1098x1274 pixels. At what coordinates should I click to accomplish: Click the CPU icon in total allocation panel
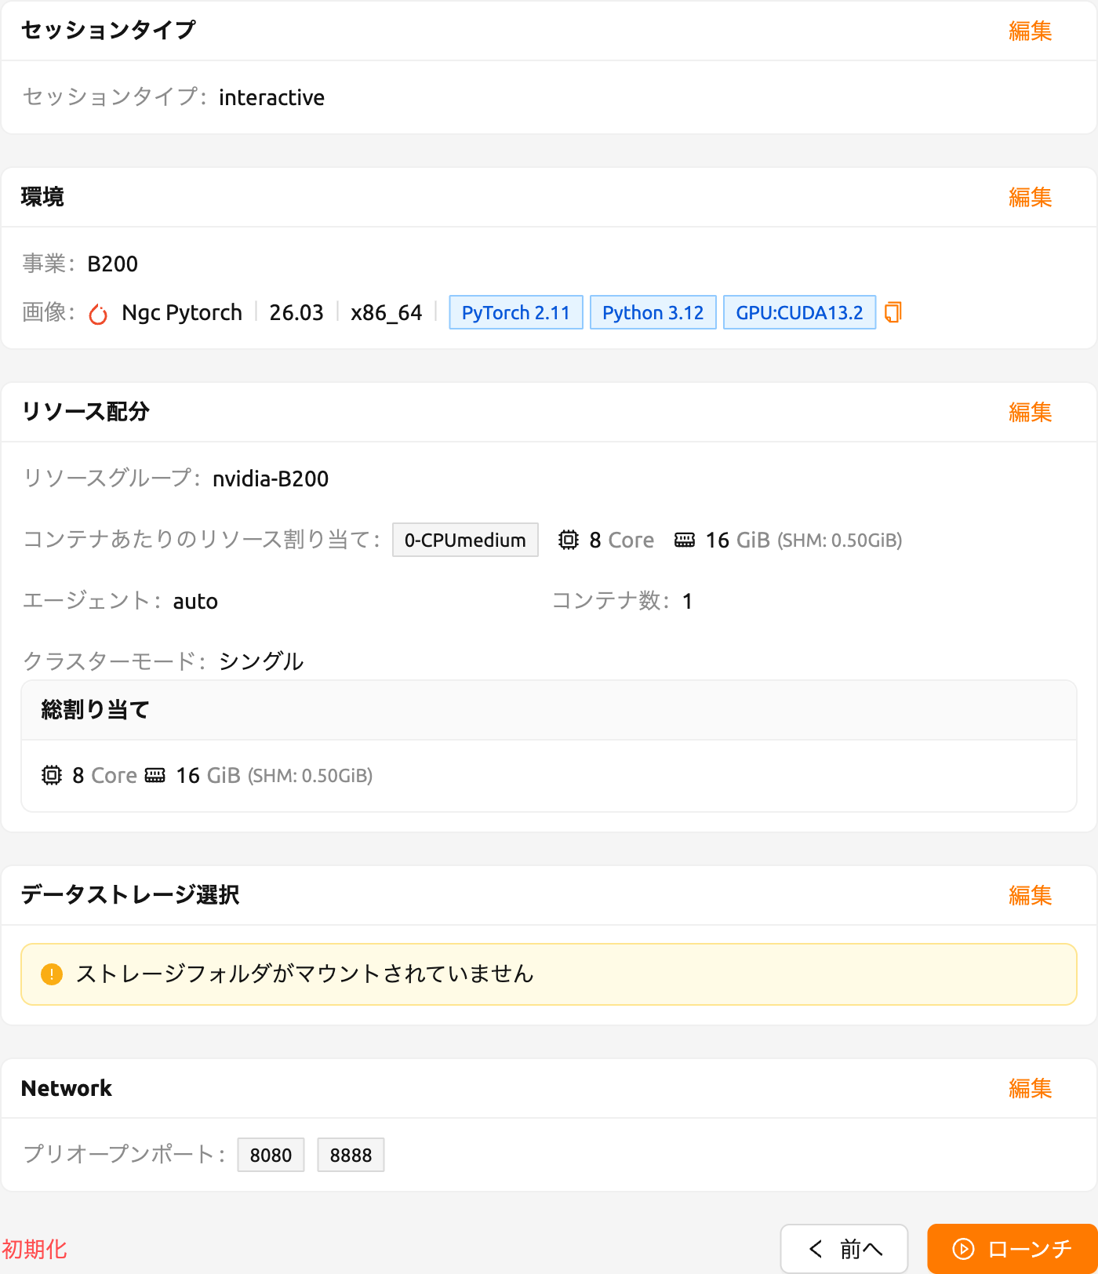[x=51, y=775]
